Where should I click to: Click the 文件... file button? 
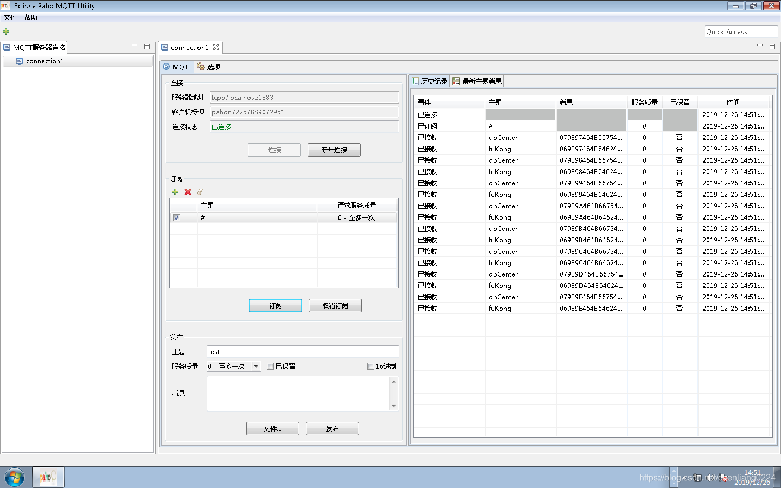point(273,428)
